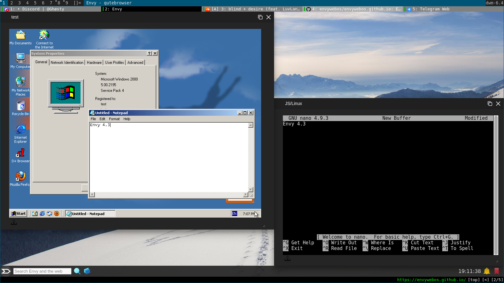504x283 pixels.
Task: Click upload icon below JS/Linux terminal
Action: 288,258
